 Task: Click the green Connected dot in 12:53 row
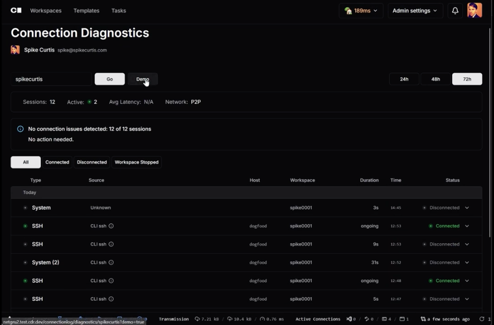click(x=431, y=226)
